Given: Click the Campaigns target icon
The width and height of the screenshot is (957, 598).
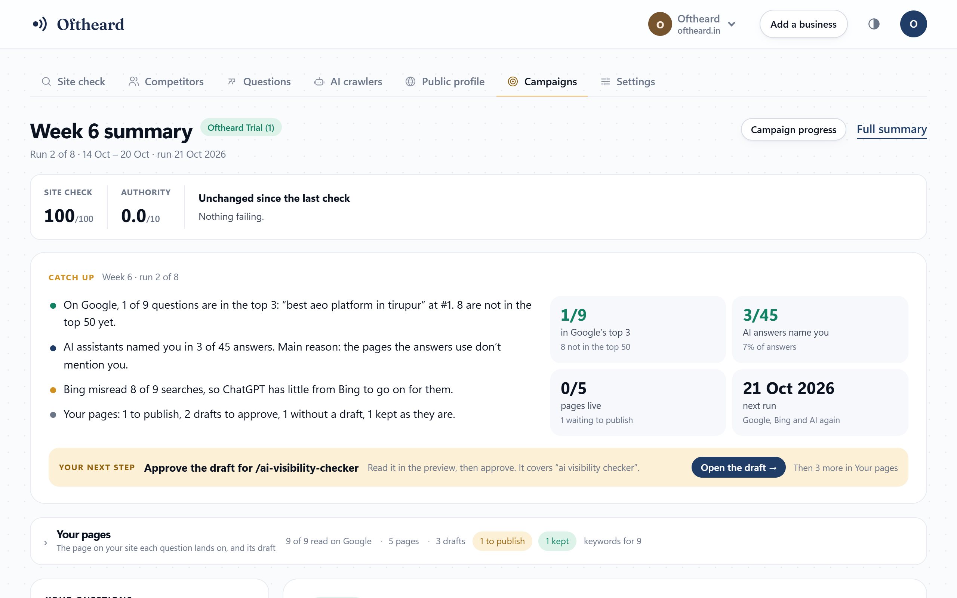Looking at the screenshot, I should click(x=513, y=81).
